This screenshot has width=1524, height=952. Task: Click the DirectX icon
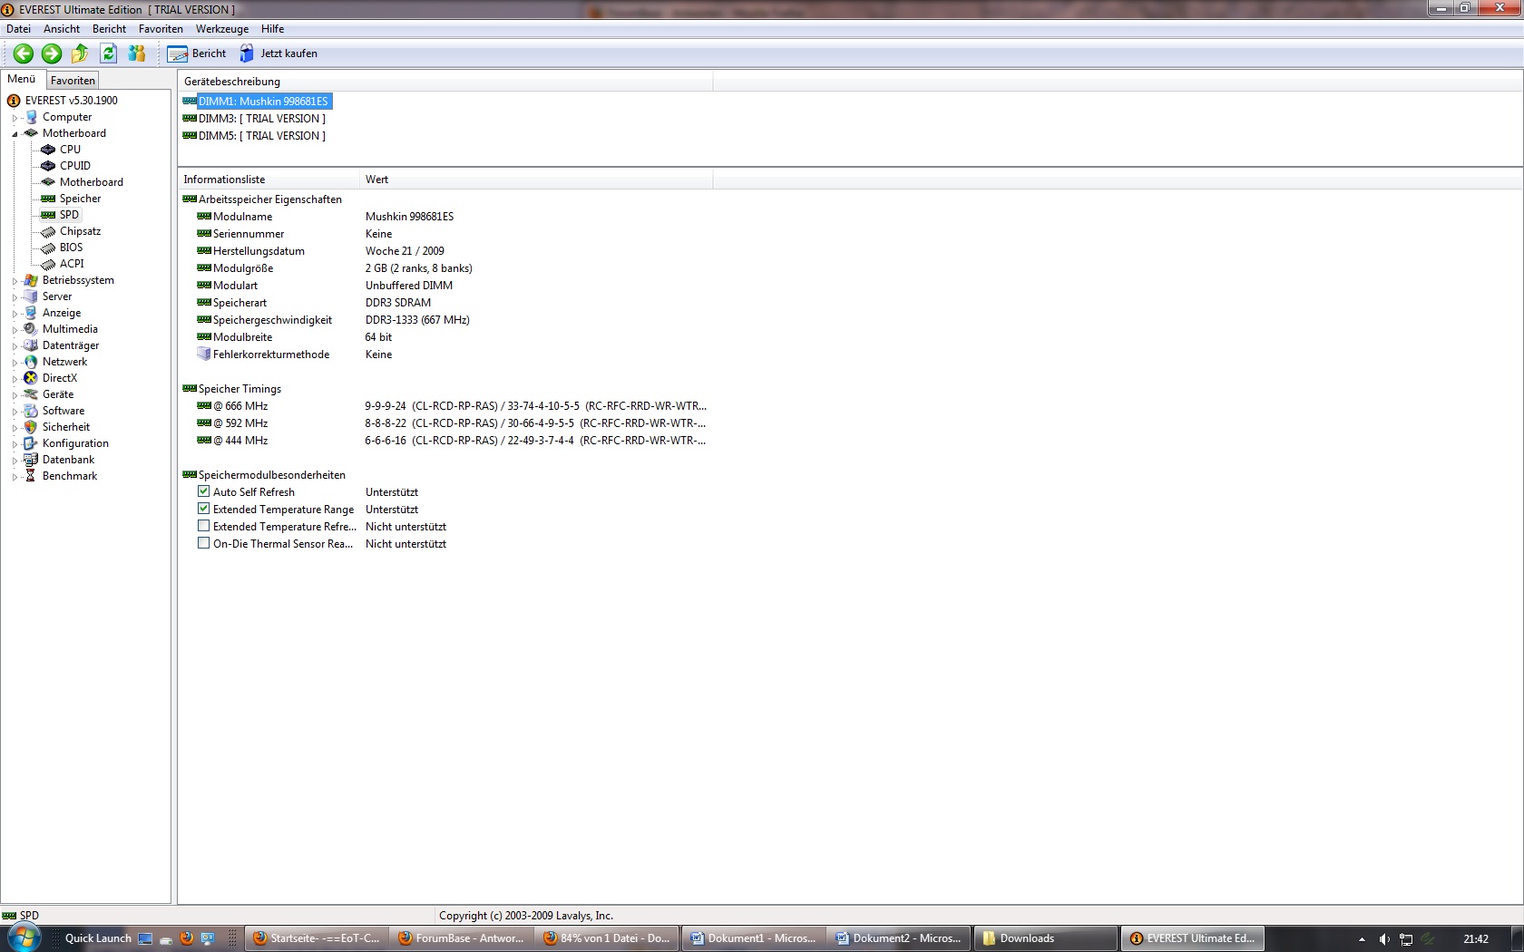coord(31,378)
